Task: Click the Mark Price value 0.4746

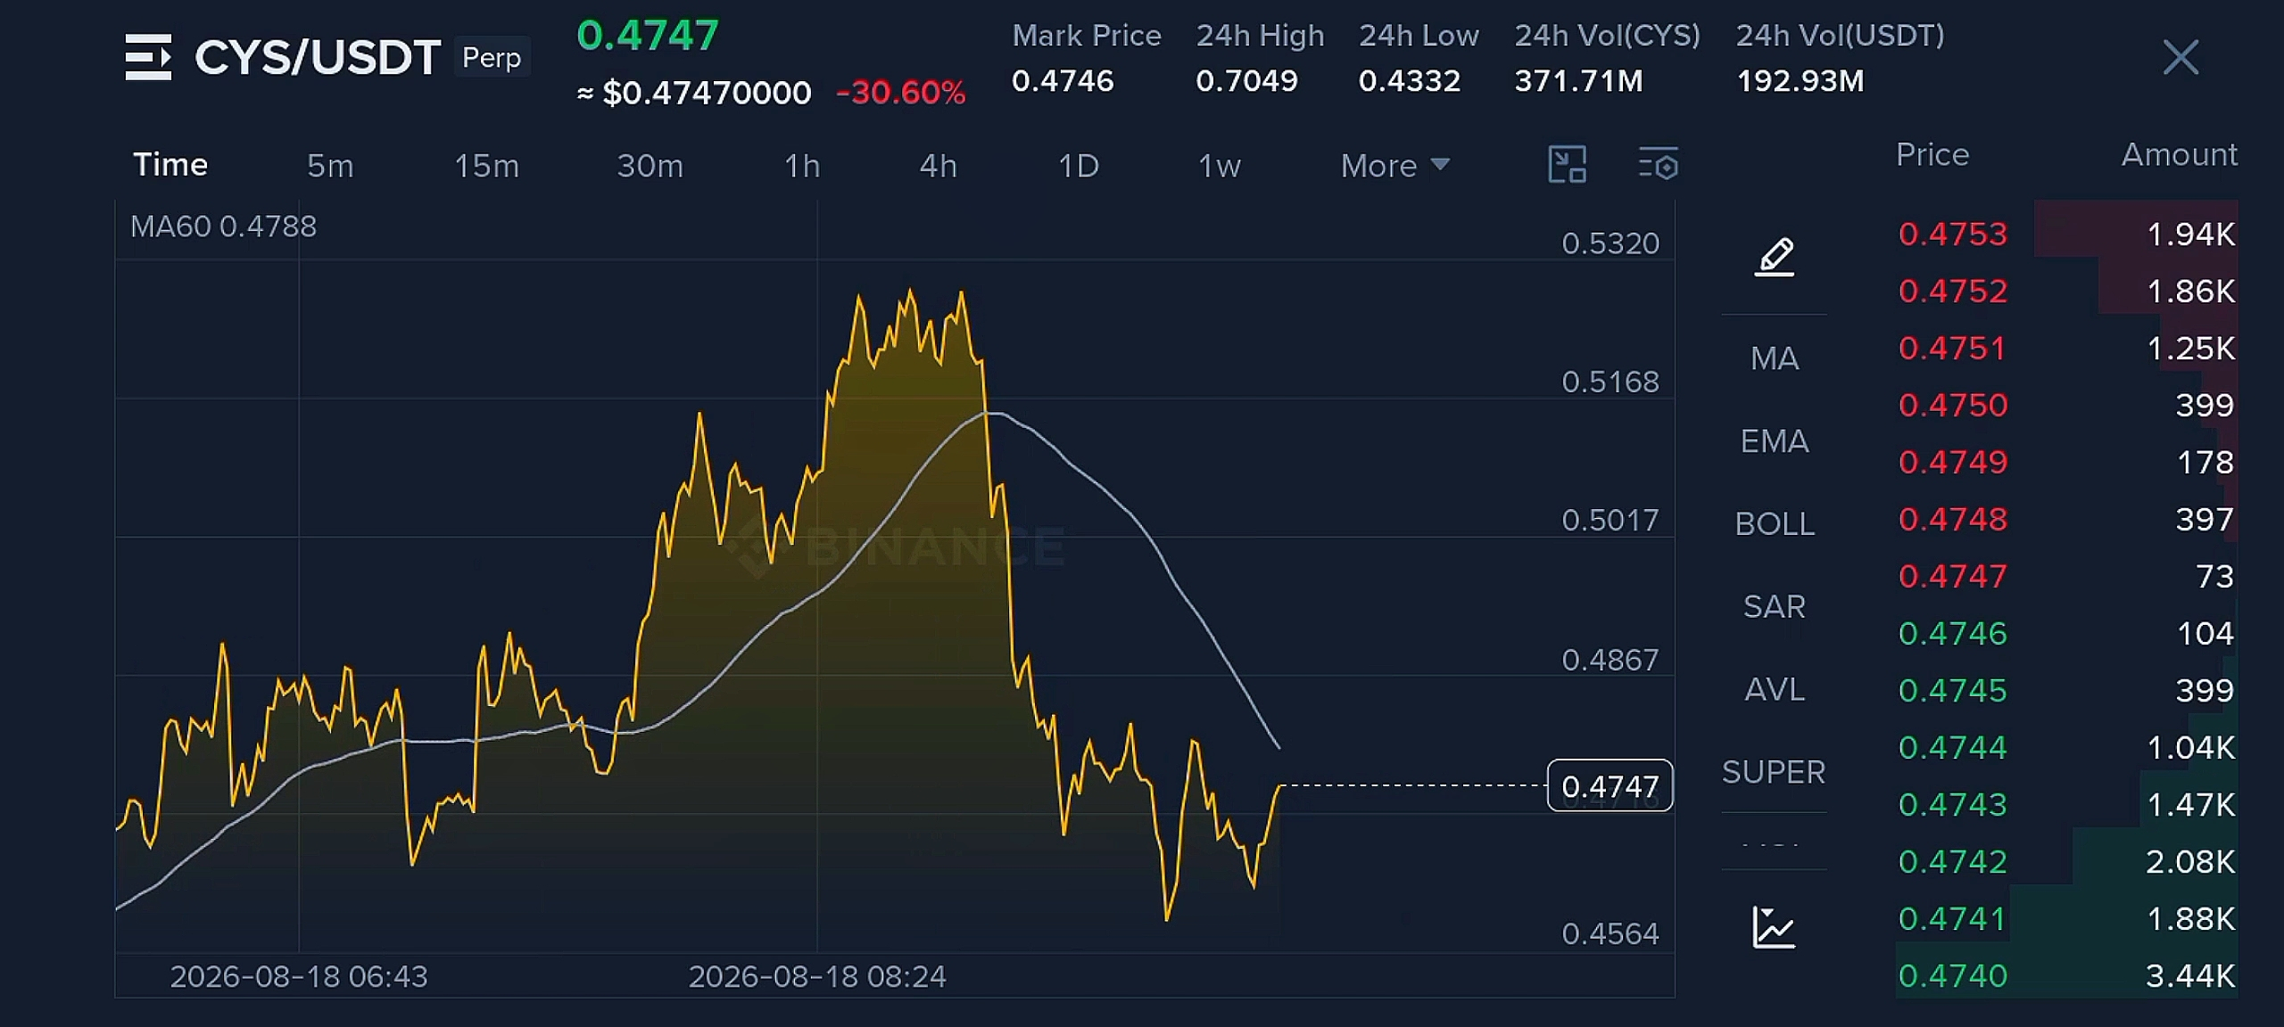Action: click(x=1063, y=81)
